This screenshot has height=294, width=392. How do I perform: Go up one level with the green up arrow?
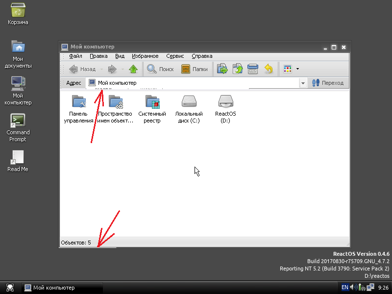[133, 69]
